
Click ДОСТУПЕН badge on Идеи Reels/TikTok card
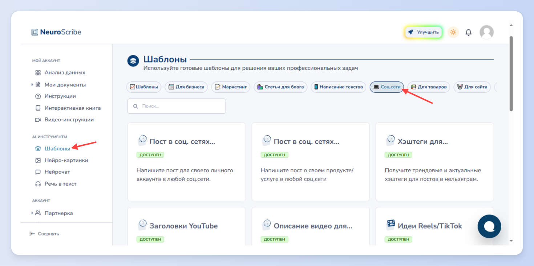click(399, 239)
